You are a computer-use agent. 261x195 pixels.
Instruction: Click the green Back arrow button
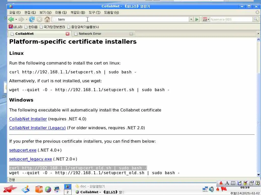(11, 19)
